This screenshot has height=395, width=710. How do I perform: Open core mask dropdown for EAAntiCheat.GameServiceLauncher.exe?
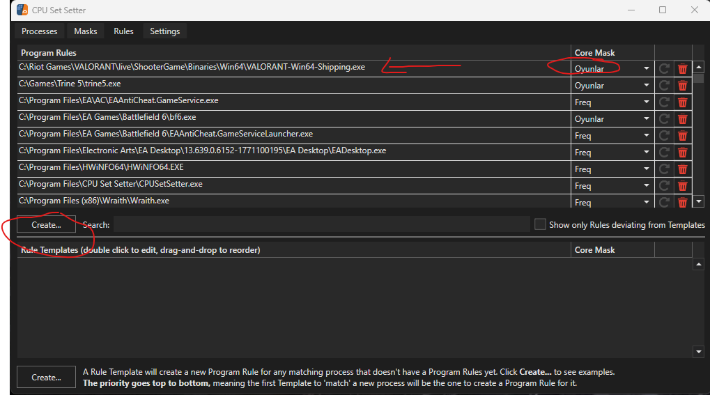tap(612, 136)
